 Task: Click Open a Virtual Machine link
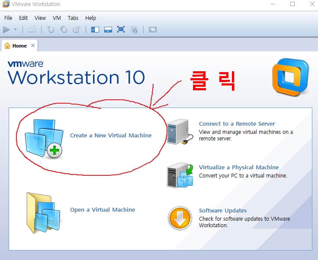103,209
